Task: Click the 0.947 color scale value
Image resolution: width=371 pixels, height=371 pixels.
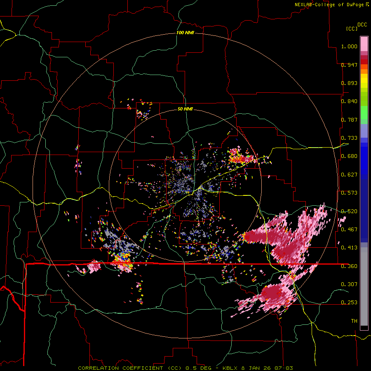Action: [x=349, y=65]
